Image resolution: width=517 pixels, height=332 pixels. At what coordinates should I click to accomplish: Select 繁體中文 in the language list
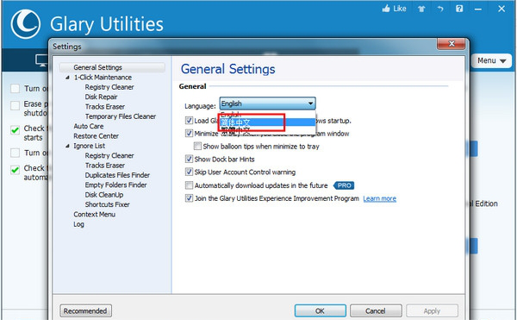click(267, 130)
